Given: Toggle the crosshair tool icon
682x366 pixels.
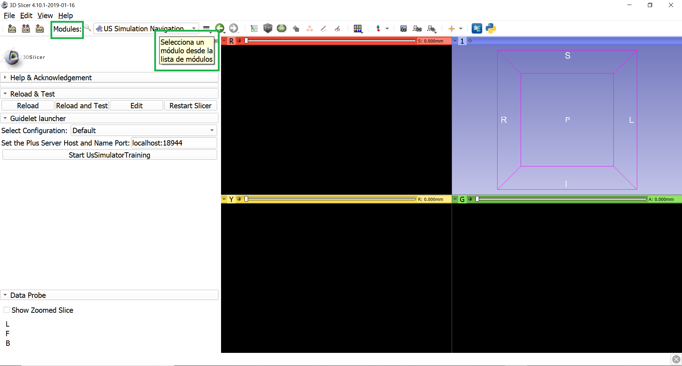Looking at the screenshot, I should click(451, 29).
